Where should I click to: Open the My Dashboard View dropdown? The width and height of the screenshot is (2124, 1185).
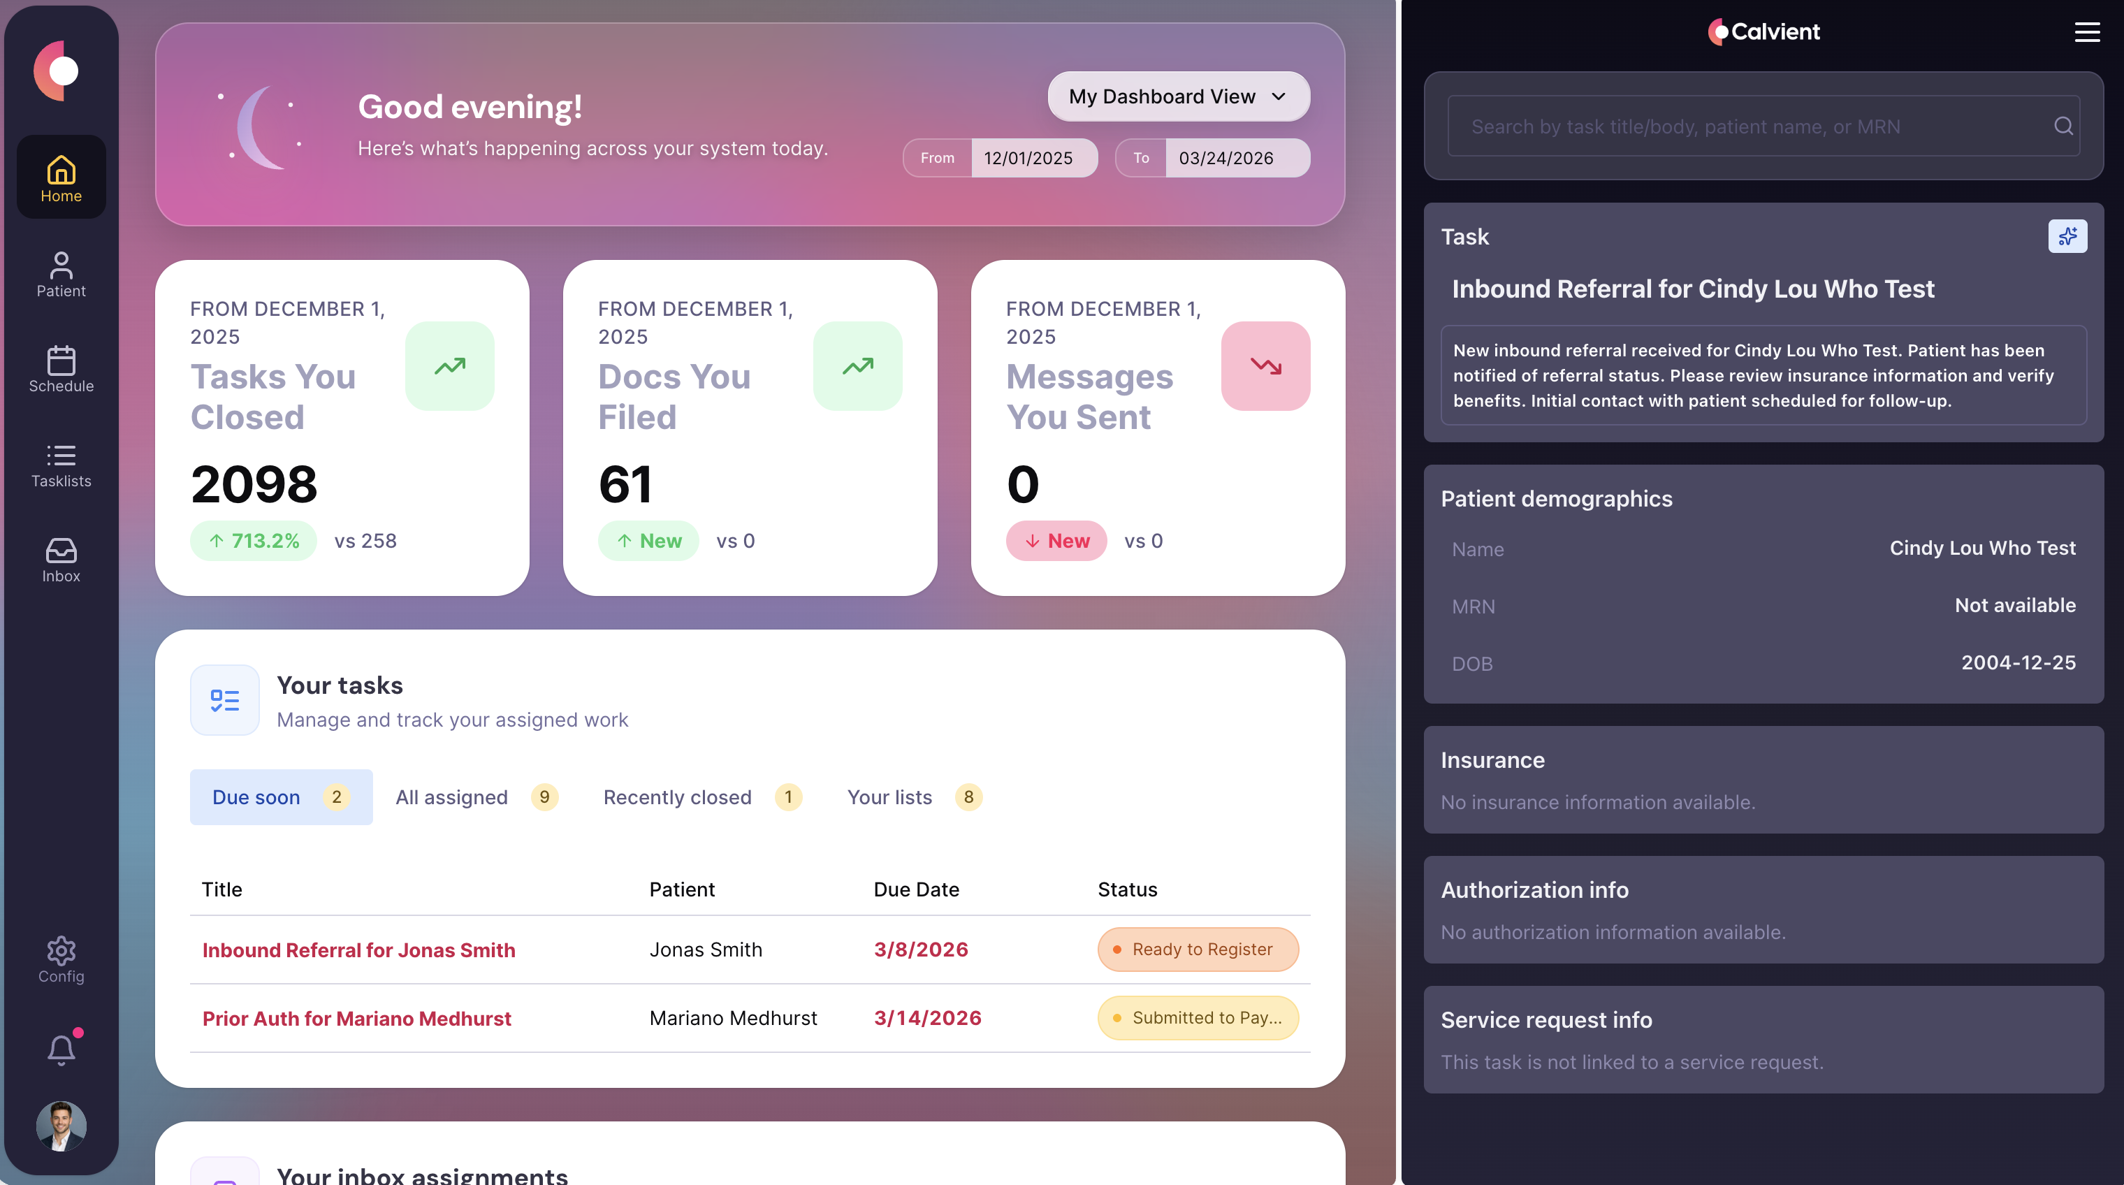pos(1177,96)
